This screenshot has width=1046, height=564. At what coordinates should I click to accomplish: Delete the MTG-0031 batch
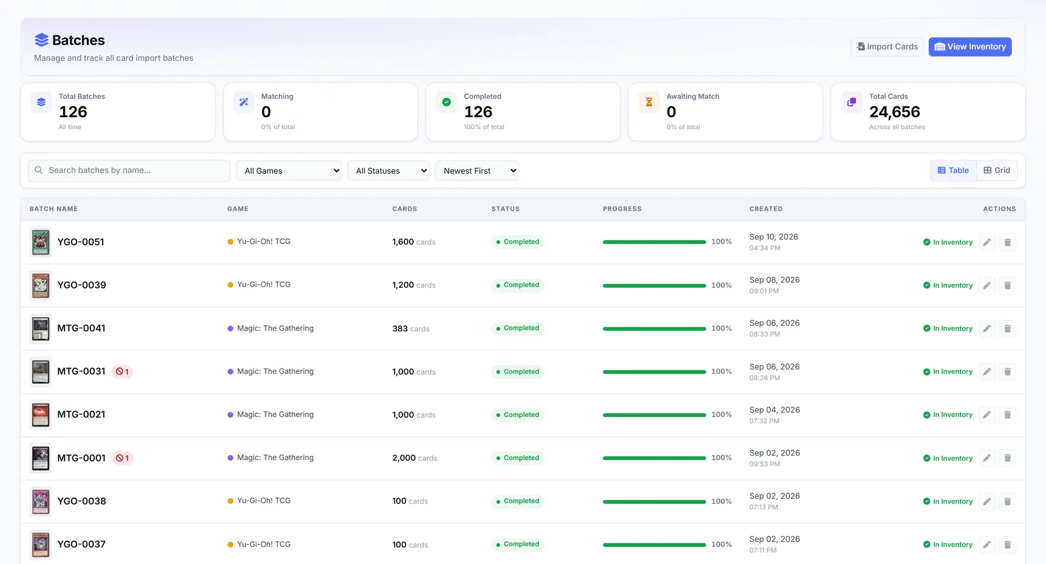(1007, 371)
